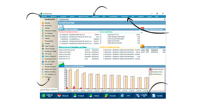Open the Compras menu in menu bar
Viewport: 205px width, 111px height.
click(x=64, y=17)
